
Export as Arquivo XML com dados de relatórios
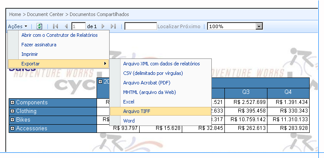pos(160,64)
